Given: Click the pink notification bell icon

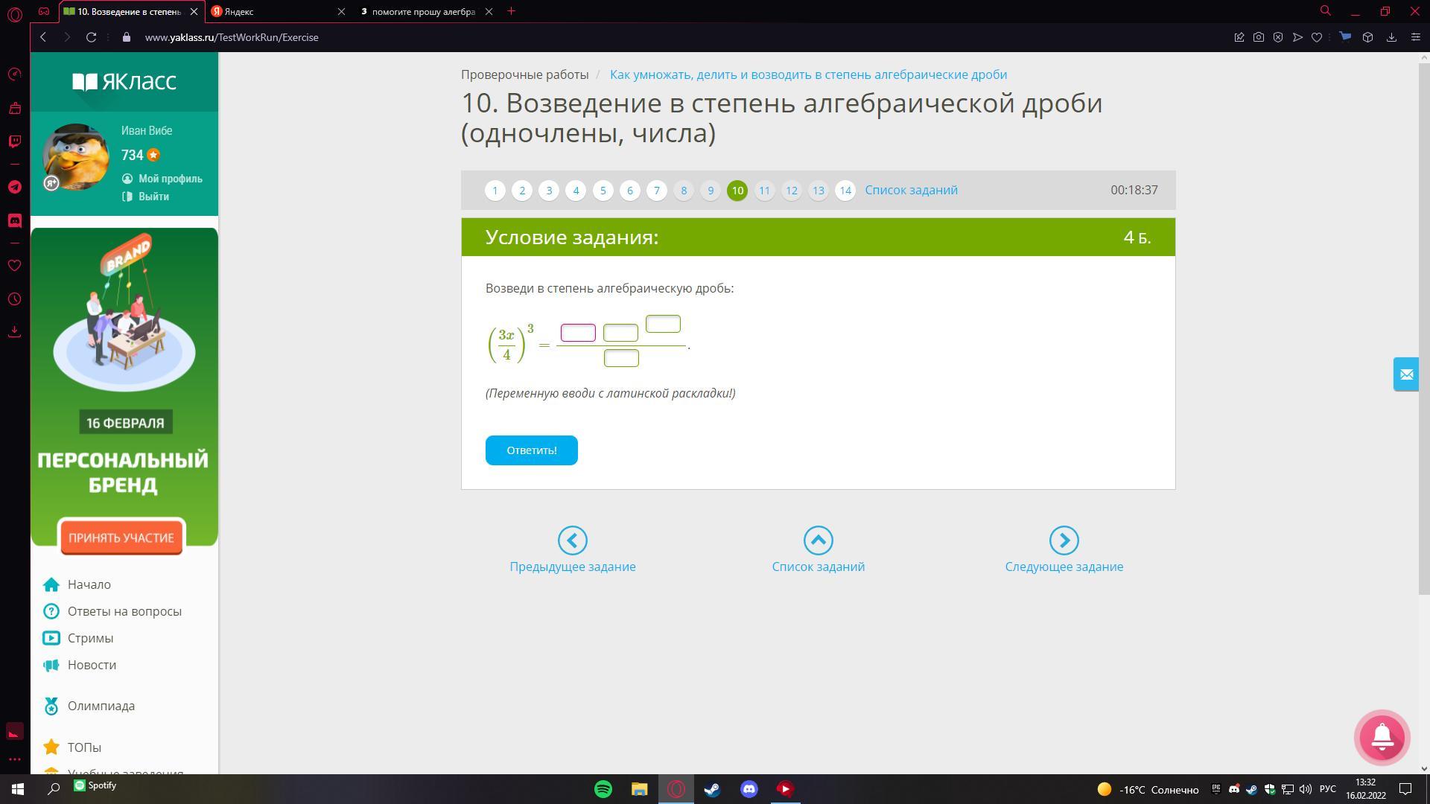Looking at the screenshot, I should [x=1382, y=737].
